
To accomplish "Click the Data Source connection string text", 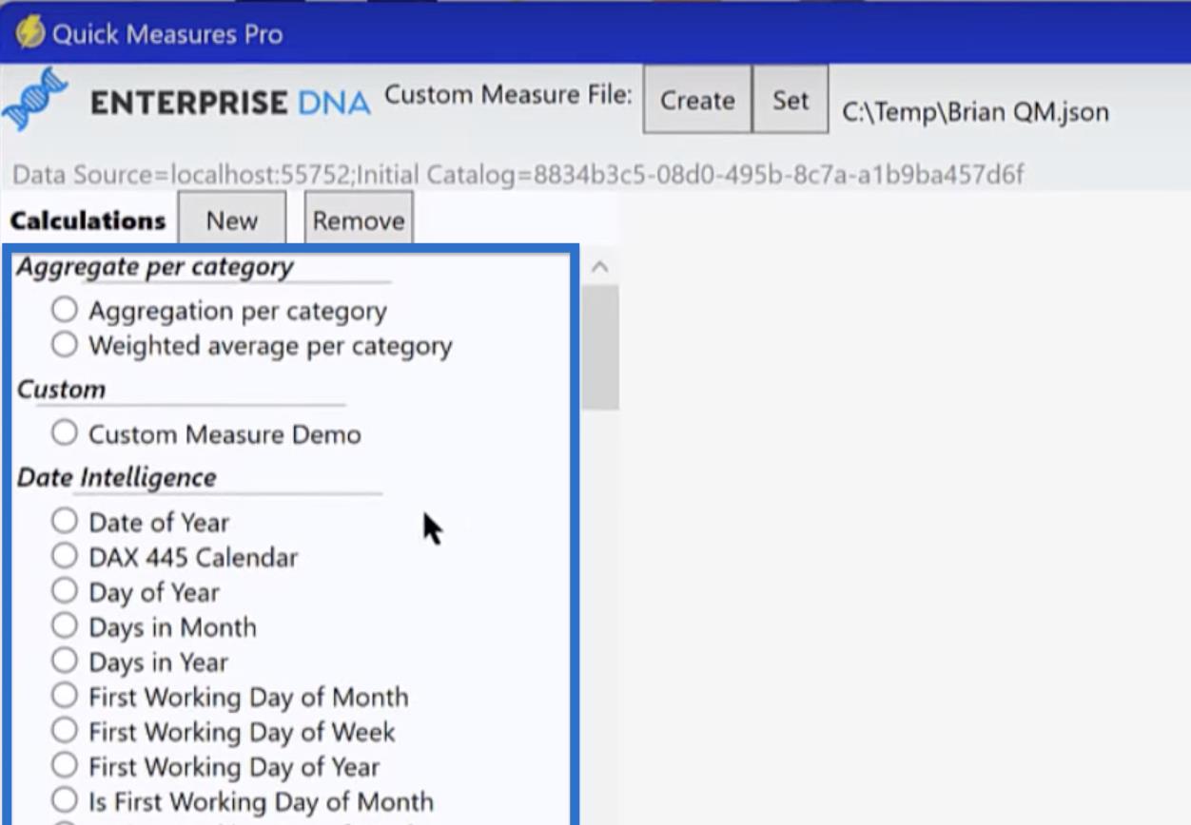I will [518, 175].
